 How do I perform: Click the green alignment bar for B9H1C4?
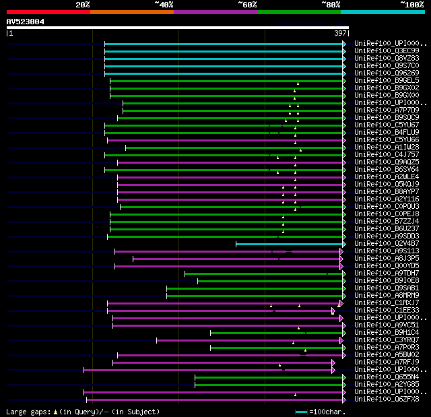[x=277, y=333]
